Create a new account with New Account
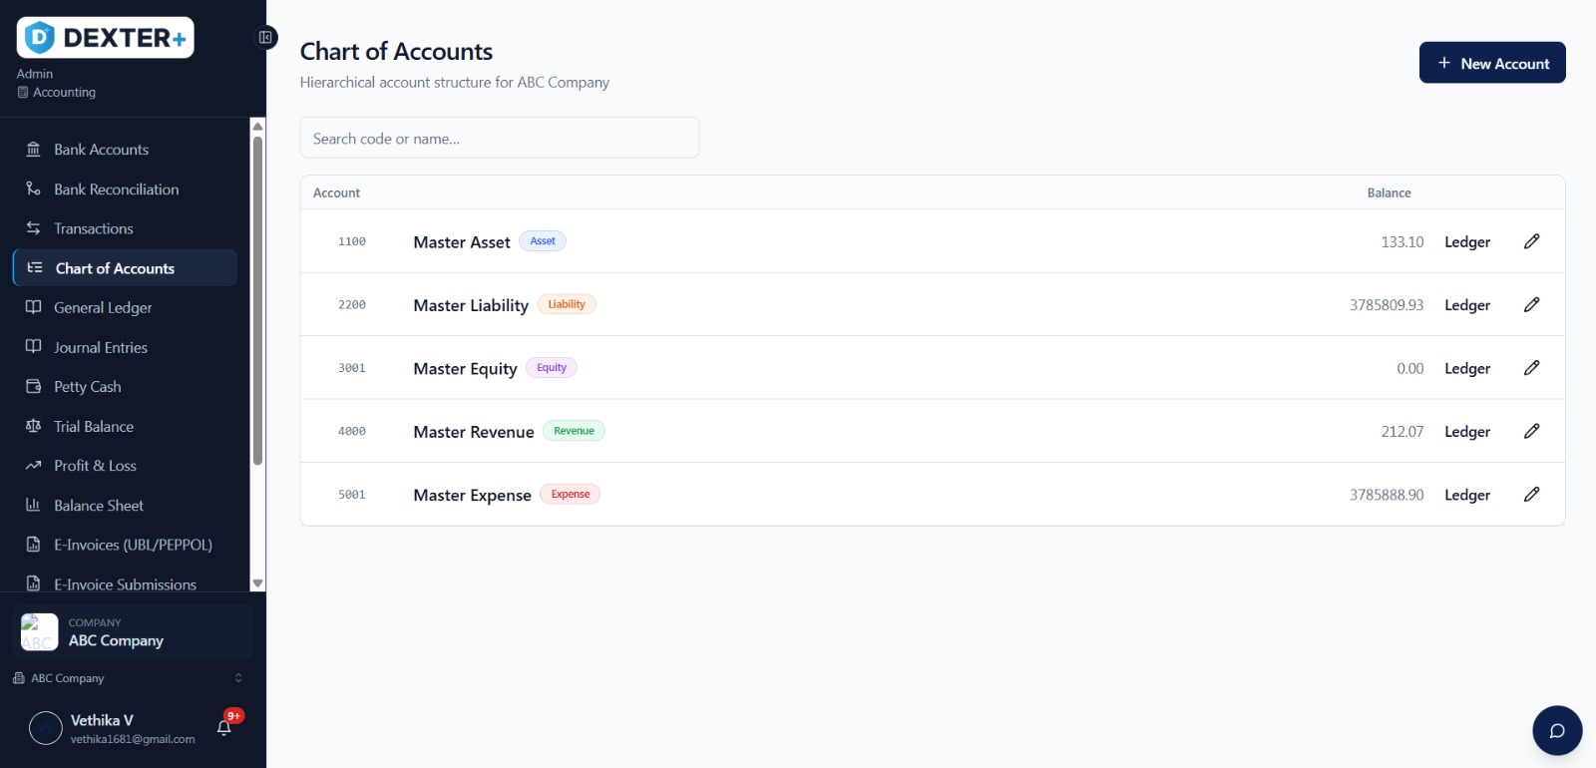This screenshot has height=768, width=1596. [x=1492, y=63]
